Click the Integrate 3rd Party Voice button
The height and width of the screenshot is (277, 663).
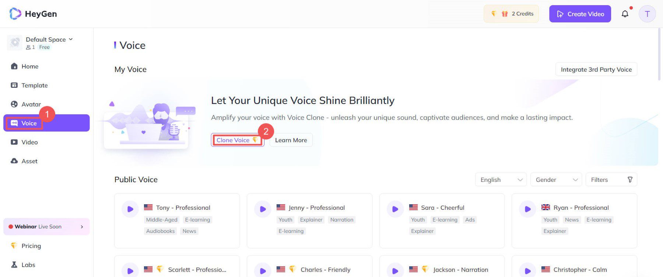[x=596, y=69]
